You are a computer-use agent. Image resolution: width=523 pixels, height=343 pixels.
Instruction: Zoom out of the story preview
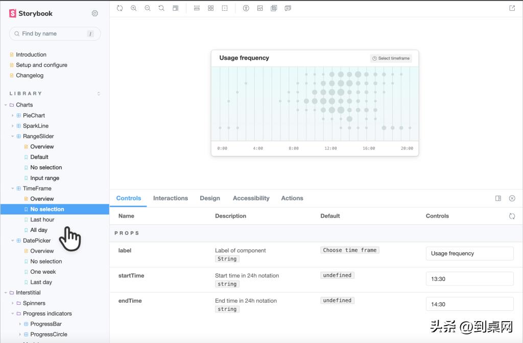[148, 8]
